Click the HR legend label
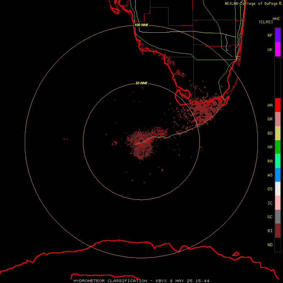This screenshot has width=283, height=283. pyautogui.click(x=270, y=147)
